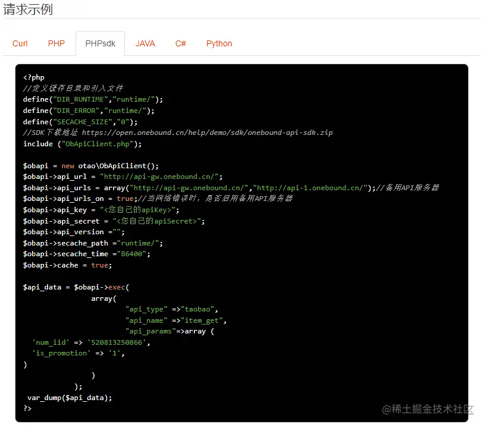The height and width of the screenshot is (428, 486).
Task: Show the JAVA request example
Action: coord(145,43)
